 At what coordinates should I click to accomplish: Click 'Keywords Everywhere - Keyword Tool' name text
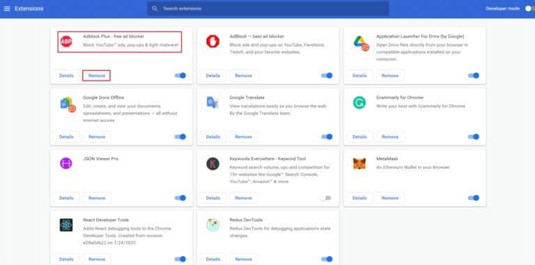(267, 159)
